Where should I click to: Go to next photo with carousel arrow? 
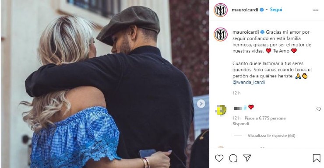pyautogui.click(x=201, y=104)
